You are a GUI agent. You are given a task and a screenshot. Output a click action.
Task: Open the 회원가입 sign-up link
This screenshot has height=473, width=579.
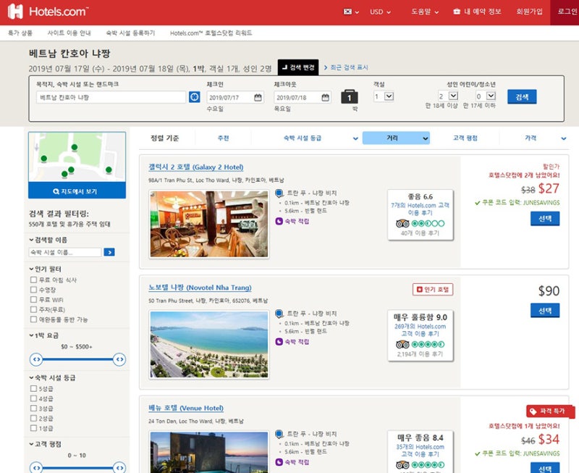pyautogui.click(x=530, y=12)
